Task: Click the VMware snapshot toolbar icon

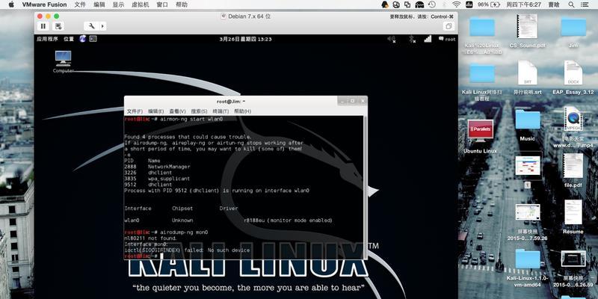Action: click(58, 26)
